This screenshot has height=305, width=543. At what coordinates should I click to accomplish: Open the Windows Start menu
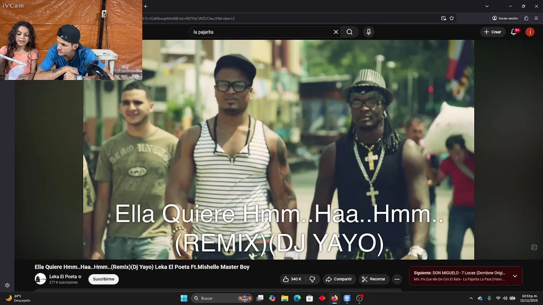(x=184, y=298)
